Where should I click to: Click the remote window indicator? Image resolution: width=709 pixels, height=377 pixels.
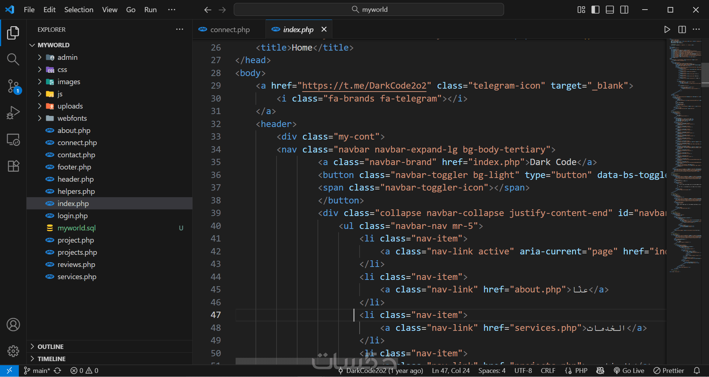9,371
